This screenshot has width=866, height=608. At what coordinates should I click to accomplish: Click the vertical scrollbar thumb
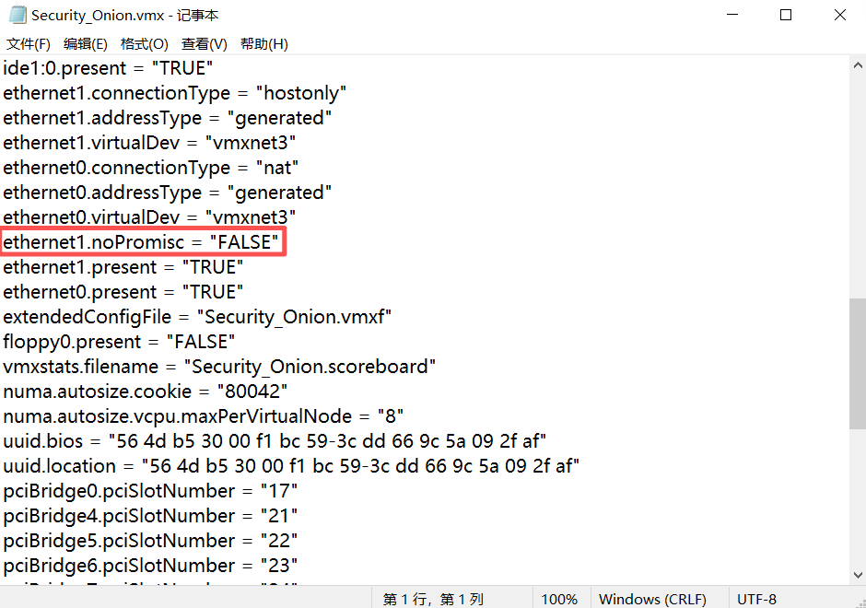tap(858, 363)
